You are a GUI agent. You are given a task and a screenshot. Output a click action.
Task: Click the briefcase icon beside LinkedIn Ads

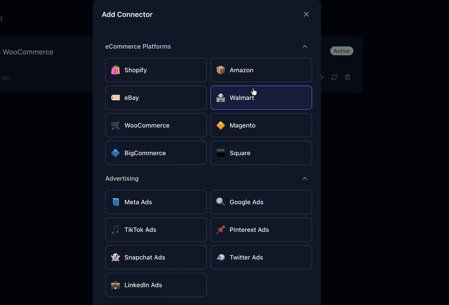(x=115, y=285)
